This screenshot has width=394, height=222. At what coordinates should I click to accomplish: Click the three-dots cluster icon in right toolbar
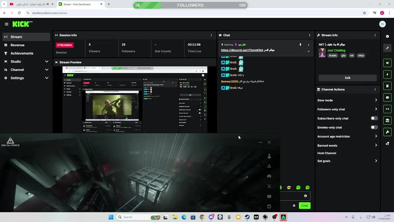click(387, 144)
